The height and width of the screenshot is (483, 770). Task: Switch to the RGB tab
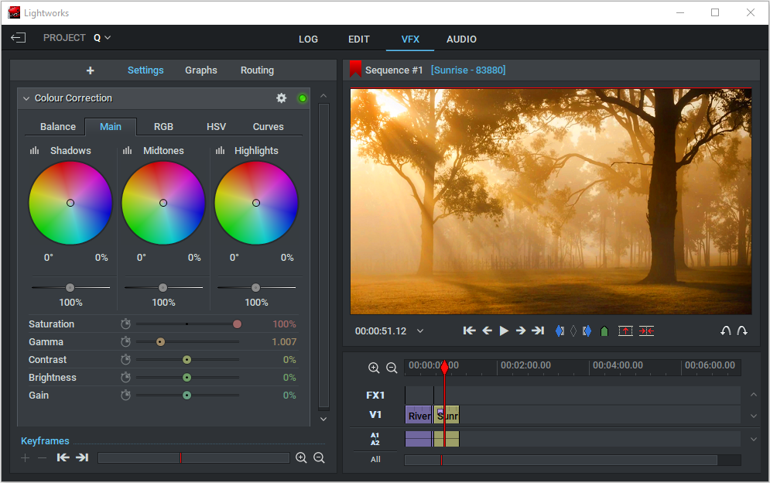point(163,127)
